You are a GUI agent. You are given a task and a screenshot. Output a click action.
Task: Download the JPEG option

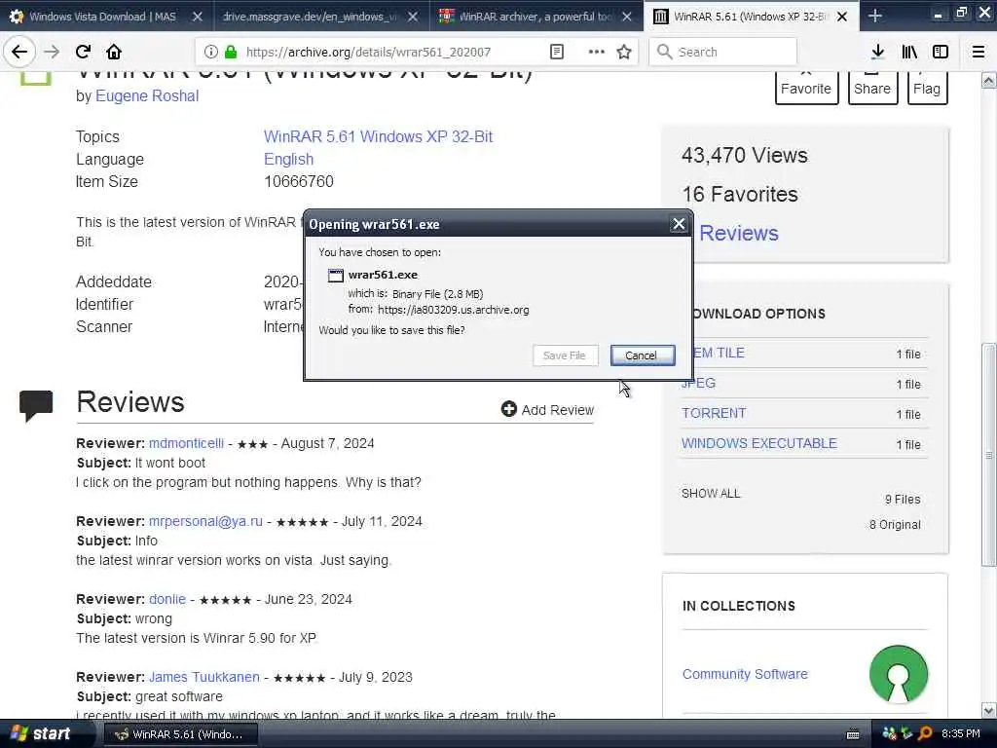click(698, 383)
